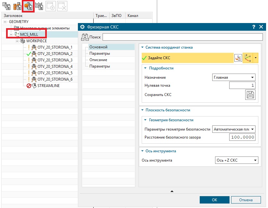Click the Расстояние безопасного зазора value field
Viewport: 268px width, 208px height.
[x=242, y=137]
